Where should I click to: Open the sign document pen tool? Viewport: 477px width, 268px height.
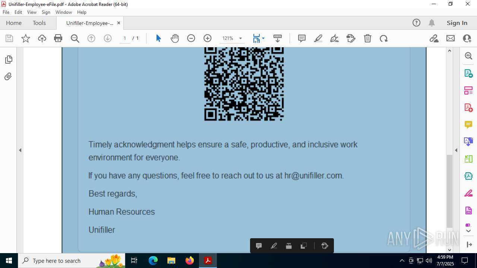pyautogui.click(x=335, y=38)
